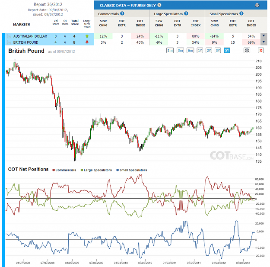This screenshot has height=267, width=270.
Task: Select the 6m time range button
Action: pyautogui.click(x=190, y=51)
